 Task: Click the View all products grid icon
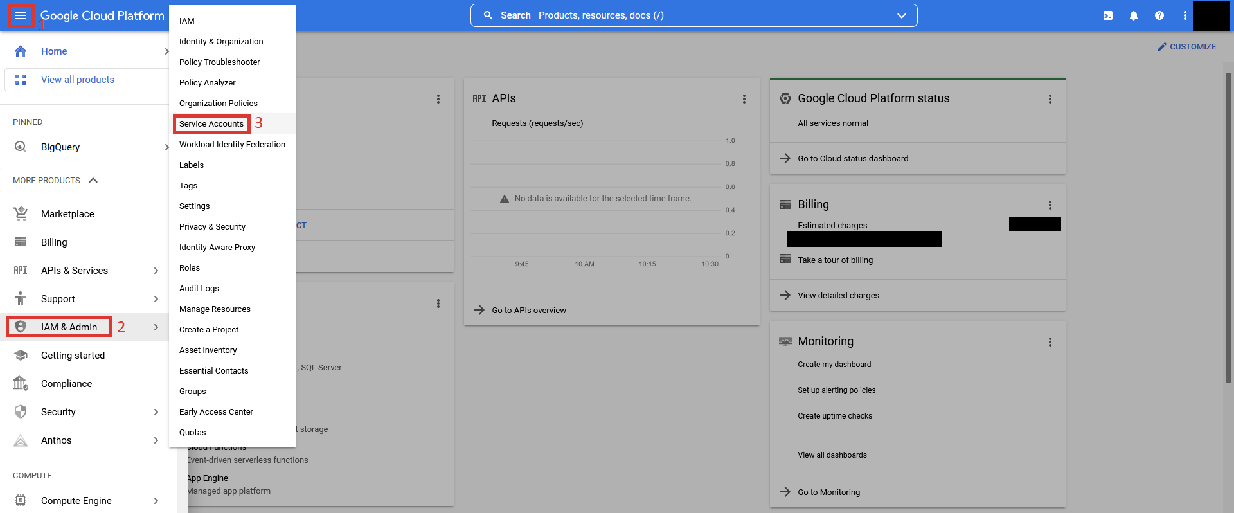point(21,80)
